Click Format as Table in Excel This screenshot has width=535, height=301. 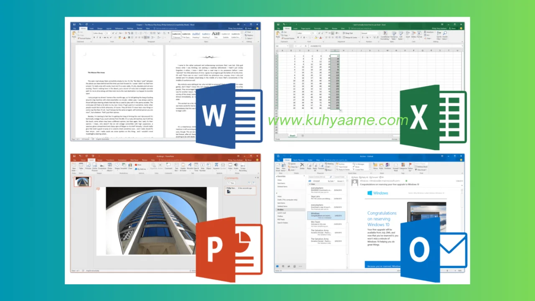(394, 36)
